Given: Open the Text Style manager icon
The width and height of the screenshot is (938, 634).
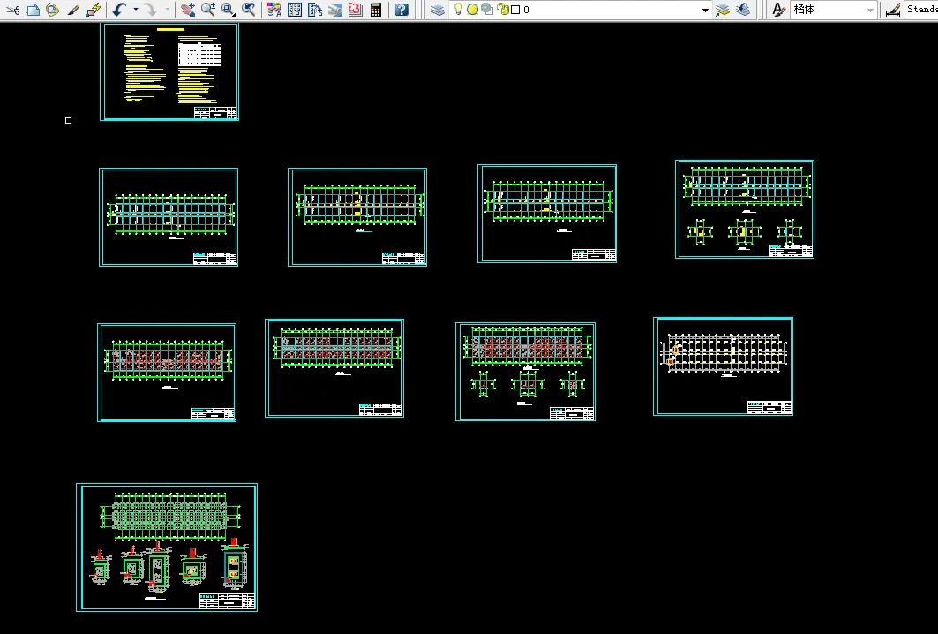Looking at the screenshot, I should [778, 10].
